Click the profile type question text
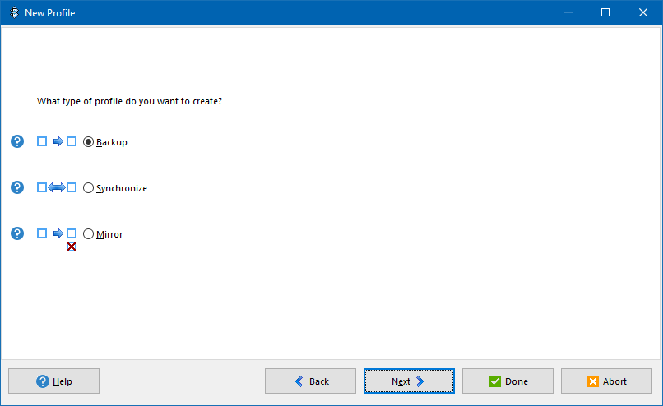 coord(130,102)
